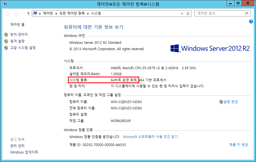Open Windows 업데이트 link
This screenshot has width=256, height=162.
click(24, 152)
